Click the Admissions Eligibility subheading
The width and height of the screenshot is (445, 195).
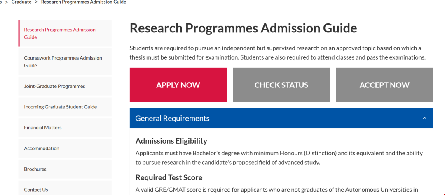171,141
